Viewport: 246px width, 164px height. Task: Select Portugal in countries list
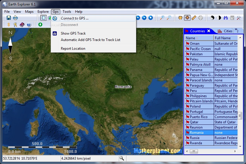coord(211,112)
